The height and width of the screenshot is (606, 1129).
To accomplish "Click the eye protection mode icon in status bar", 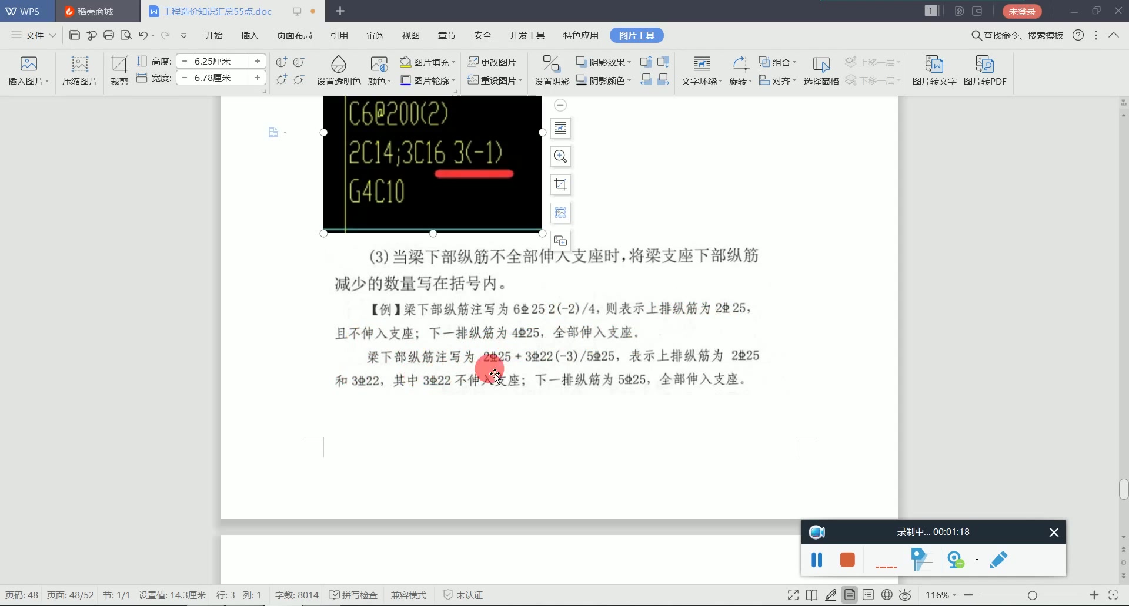I will click(906, 595).
